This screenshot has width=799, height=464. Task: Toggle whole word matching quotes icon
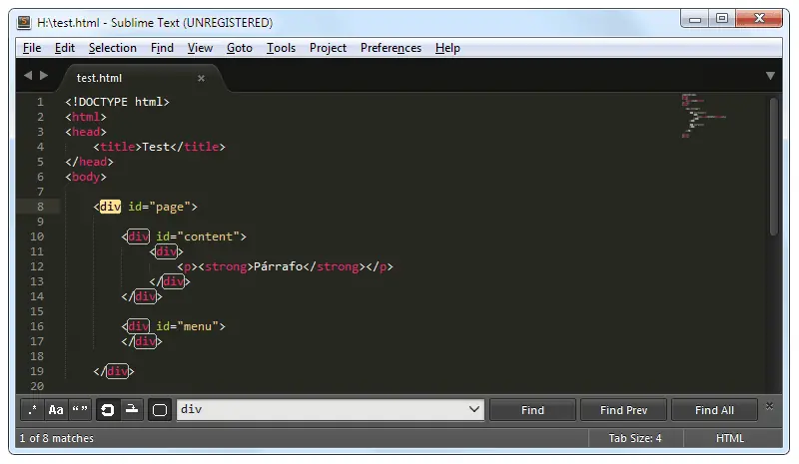click(x=80, y=410)
